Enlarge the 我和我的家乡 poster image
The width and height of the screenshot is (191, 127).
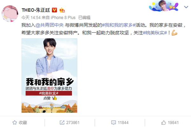point(49,76)
